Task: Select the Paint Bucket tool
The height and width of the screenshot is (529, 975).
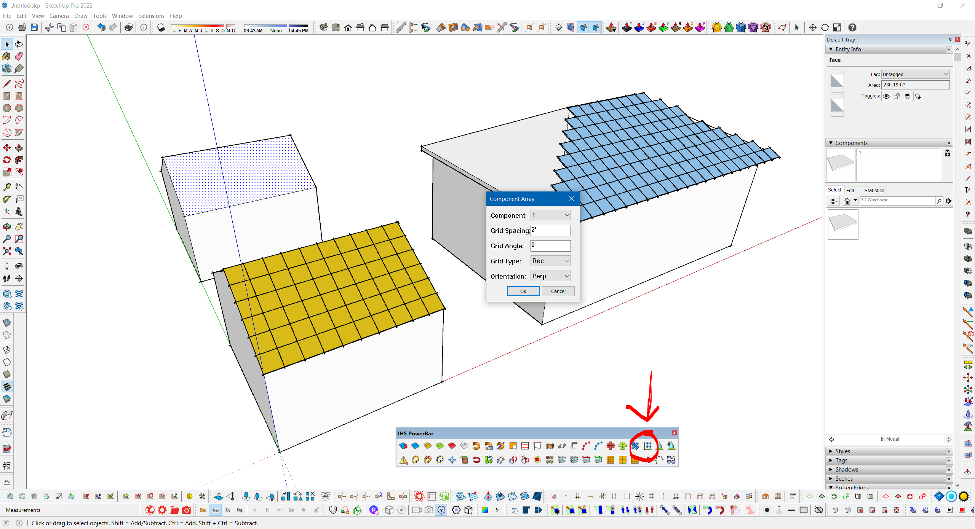Action: (6, 56)
